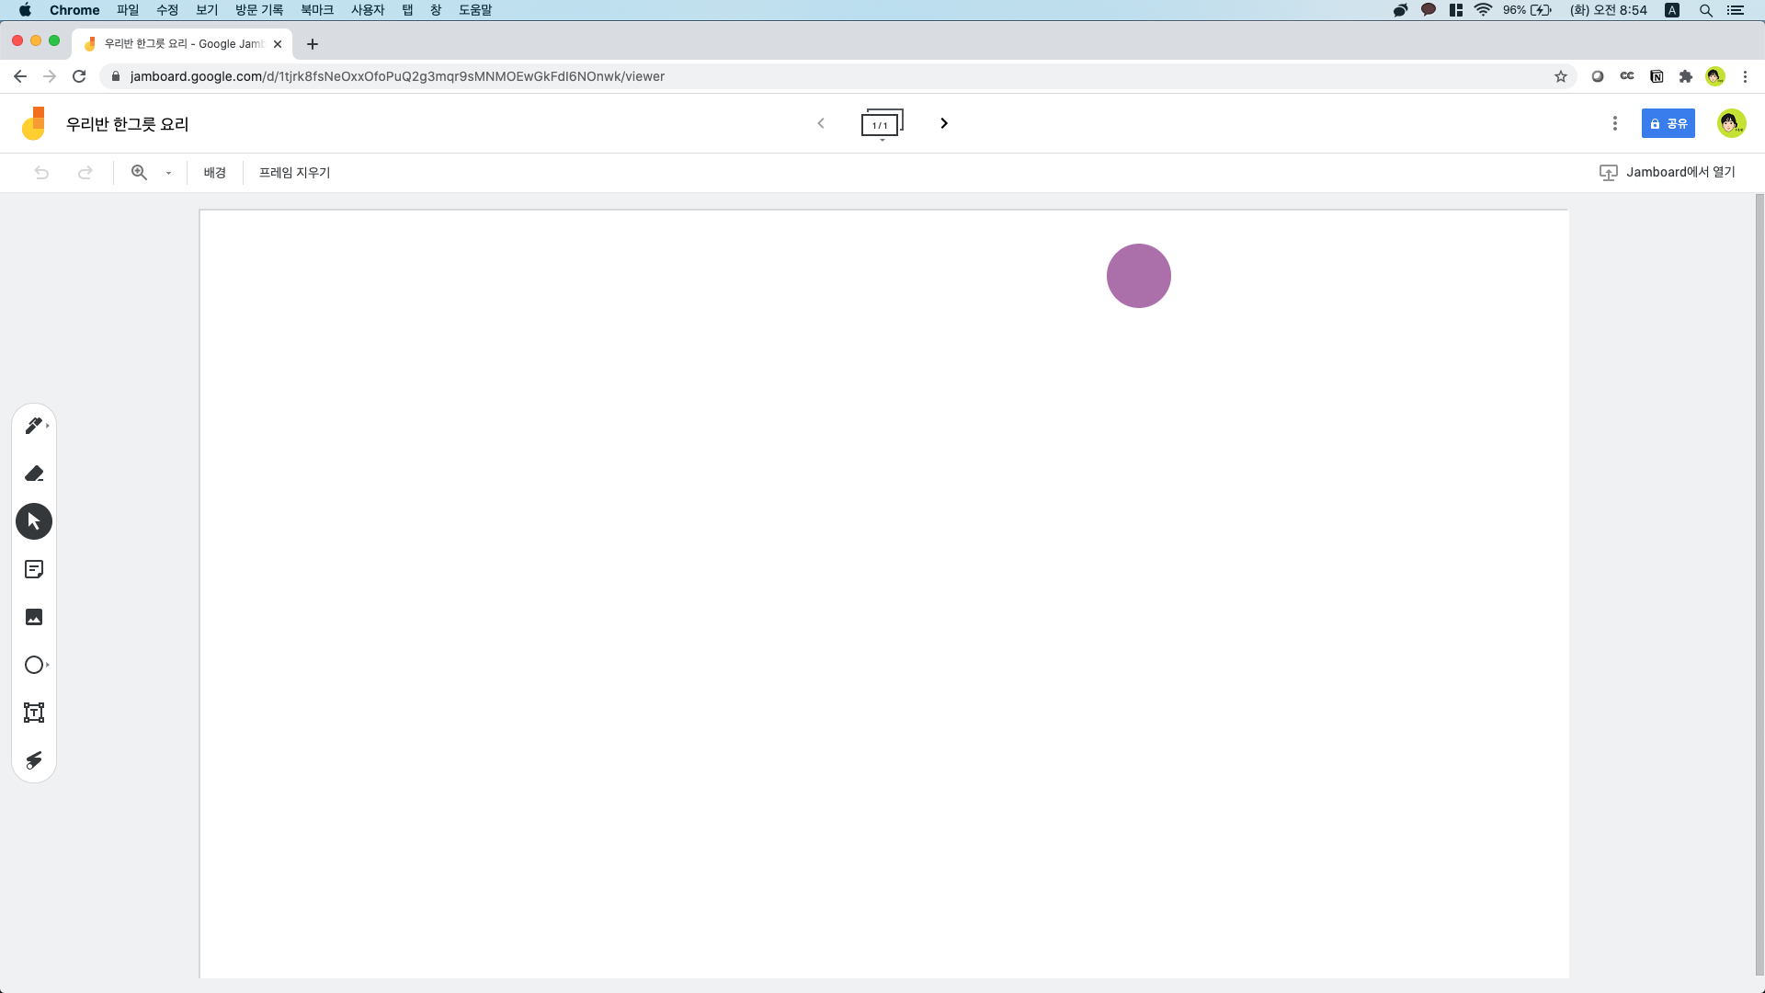Viewport: 1765px width, 993px height.
Task: Go to next frame arrow
Action: pyautogui.click(x=944, y=123)
